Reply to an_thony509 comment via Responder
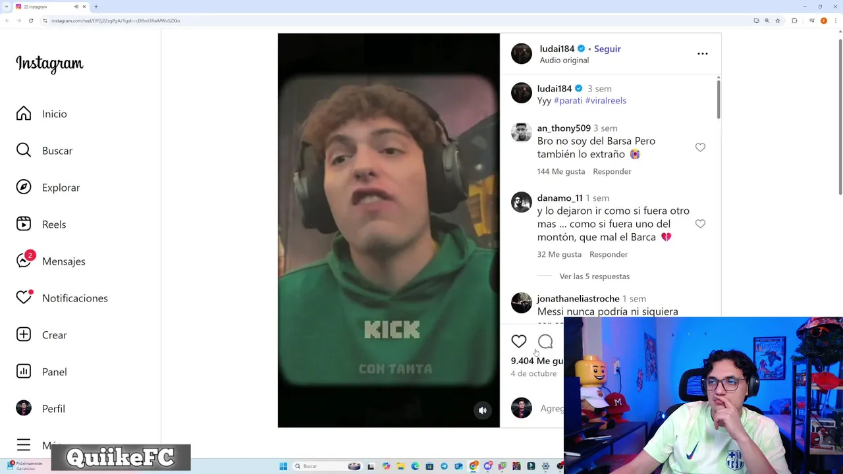This screenshot has width=843, height=474. (x=612, y=171)
